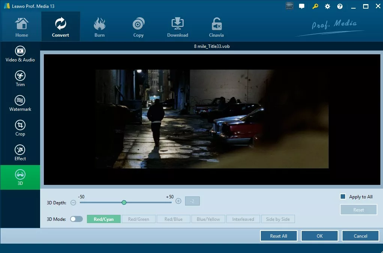Open the Download module
The image size is (383, 253).
click(x=178, y=27)
